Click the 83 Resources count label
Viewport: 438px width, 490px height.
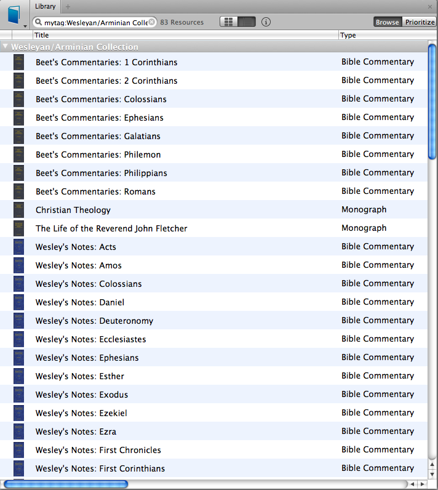click(x=181, y=22)
